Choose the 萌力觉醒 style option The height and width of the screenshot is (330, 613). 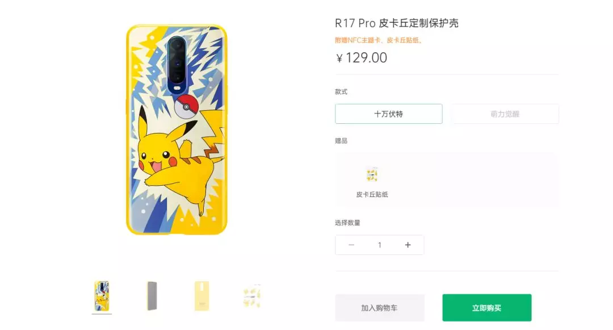[x=505, y=114]
